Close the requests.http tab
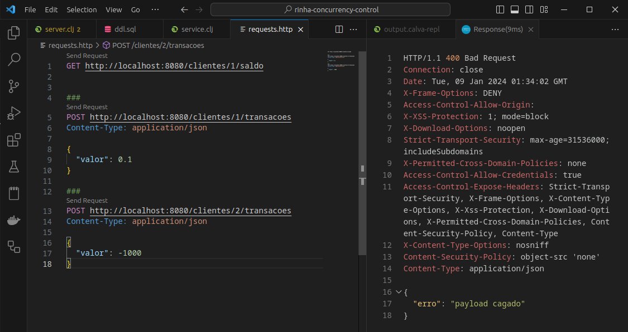Viewport: 628px width, 332px height. click(x=301, y=29)
